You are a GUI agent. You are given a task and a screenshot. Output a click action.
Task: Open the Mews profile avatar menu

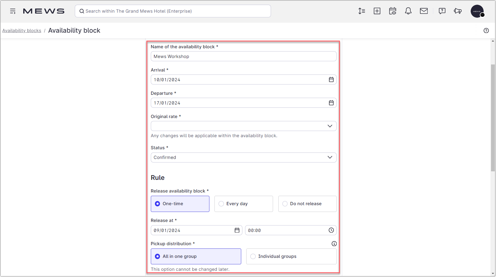pyautogui.click(x=477, y=11)
